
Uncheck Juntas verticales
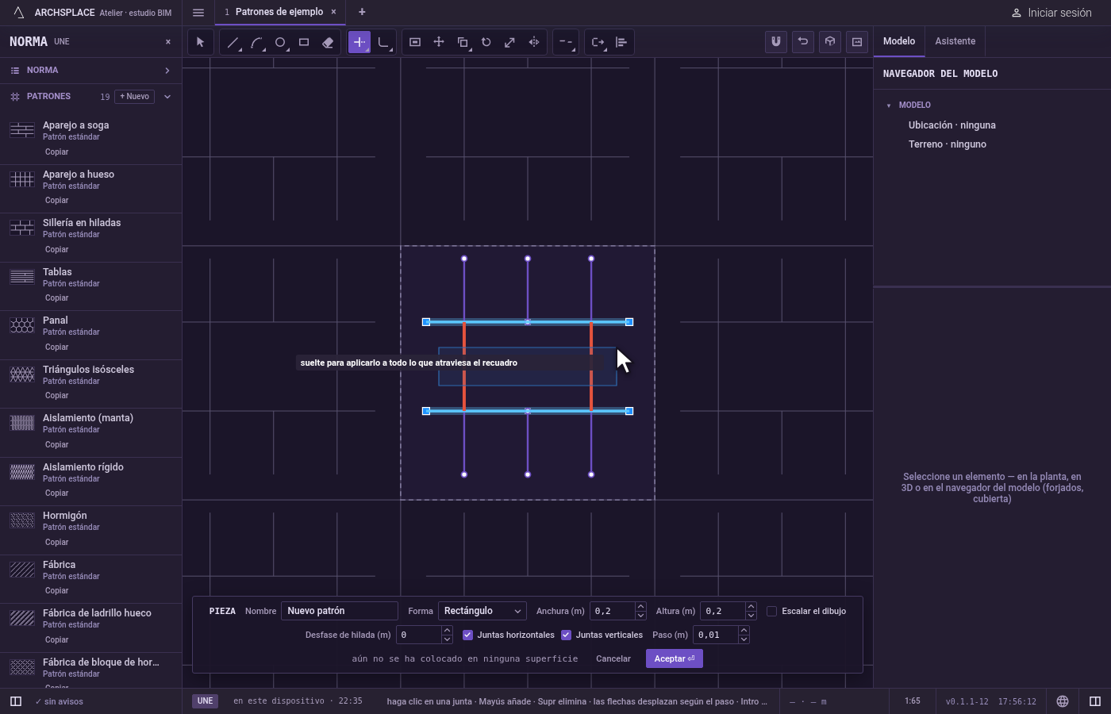pos(566,635)
